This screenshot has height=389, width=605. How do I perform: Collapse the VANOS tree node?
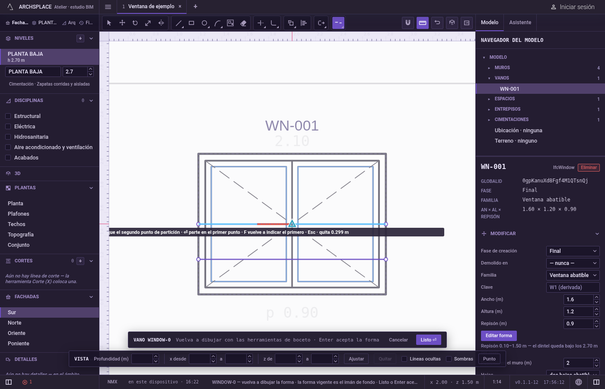[489, 78]
